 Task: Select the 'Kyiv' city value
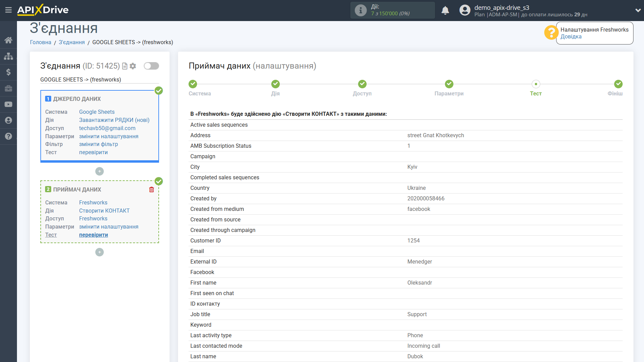(x=412, y=167)
